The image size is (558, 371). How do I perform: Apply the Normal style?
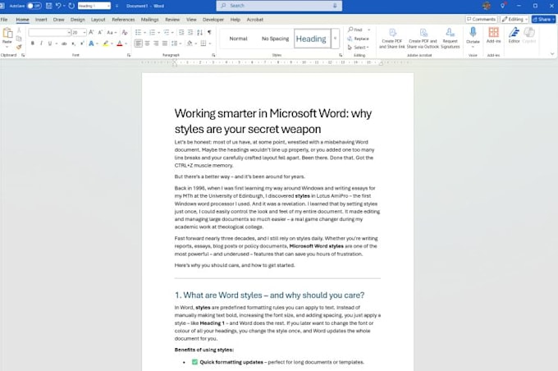click(x=238, y=39)
